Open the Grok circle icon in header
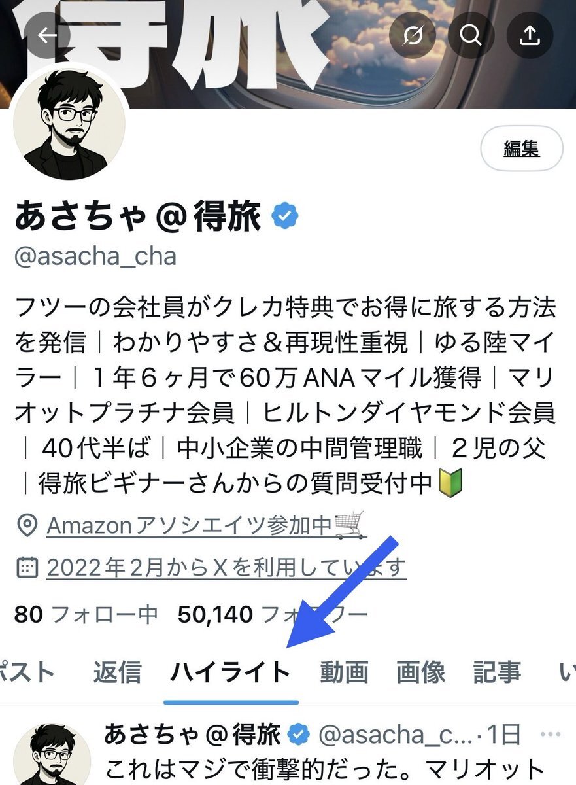The image size is (576, 785). [413, 35]
